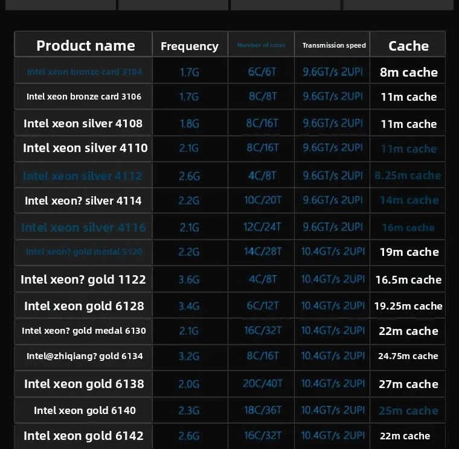The width and height of the screenshot is (459, 449).
Task: Click the Product name column header
Action: [85, 46]
